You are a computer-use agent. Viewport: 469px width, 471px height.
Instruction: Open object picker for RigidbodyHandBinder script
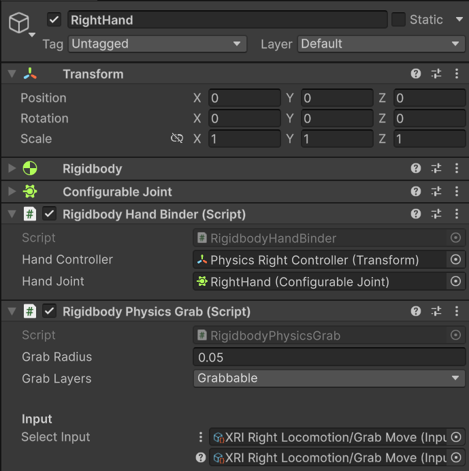coord(456,238)
